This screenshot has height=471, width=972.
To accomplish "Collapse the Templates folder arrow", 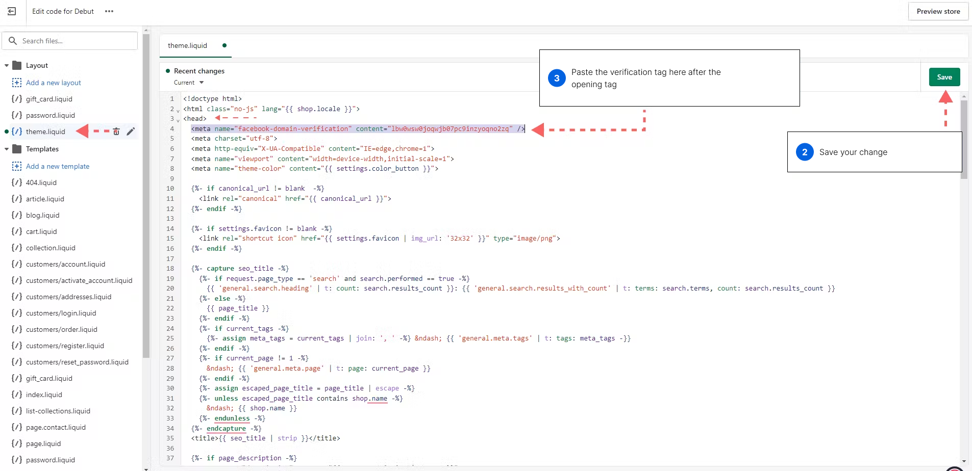I will click(7, 149).
